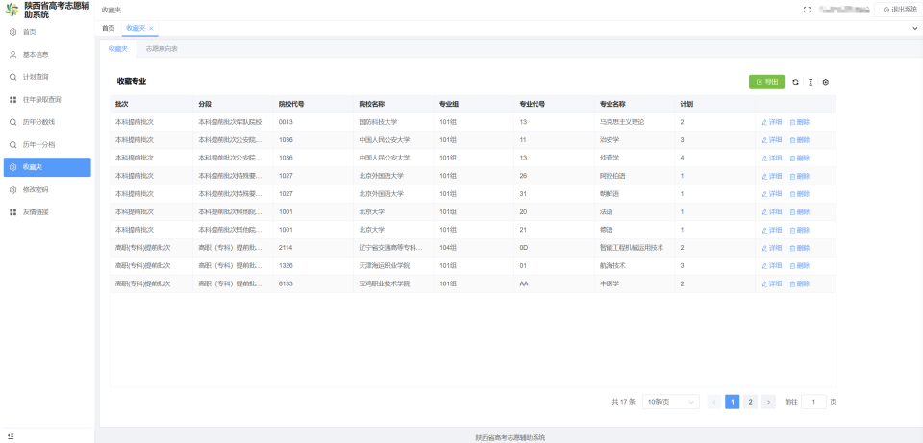Focus the 前往 page number input
923x443 pixels.
(813, 402)
